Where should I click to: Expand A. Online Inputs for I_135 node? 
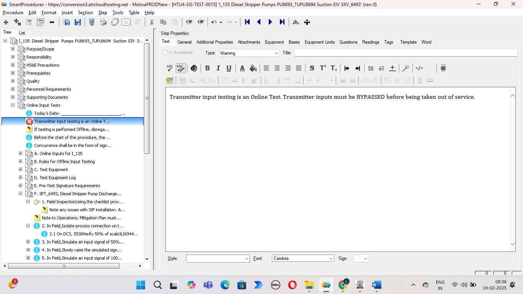[x=20, y=154]
